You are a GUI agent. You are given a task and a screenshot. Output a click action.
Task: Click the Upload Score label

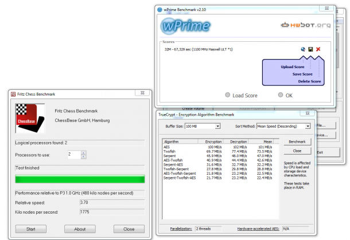click(x=293, y=67)
